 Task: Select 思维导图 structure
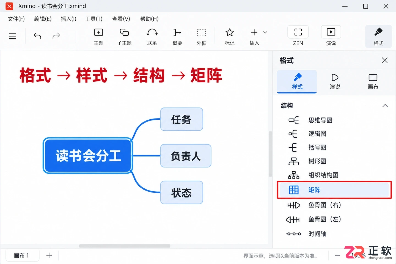(334, 120)
